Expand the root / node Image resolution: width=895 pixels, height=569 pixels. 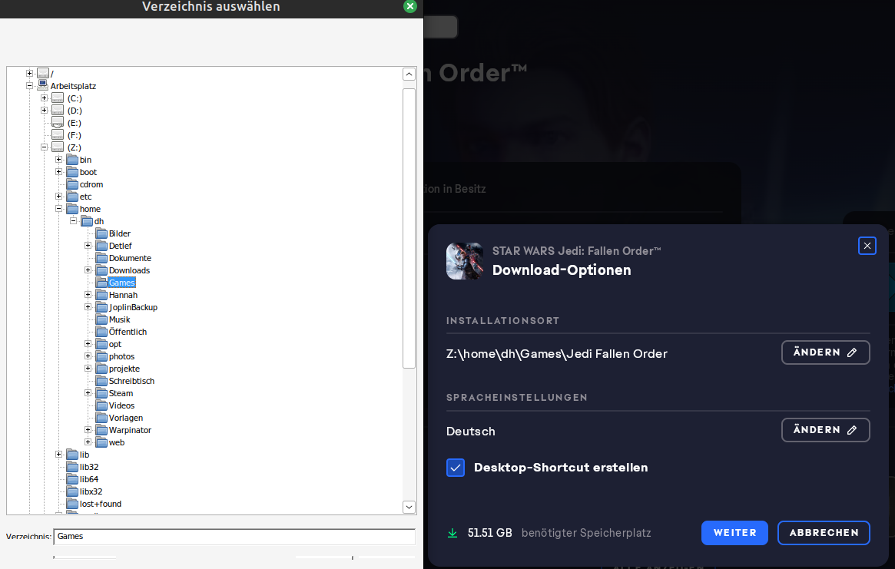click(29, 73)
